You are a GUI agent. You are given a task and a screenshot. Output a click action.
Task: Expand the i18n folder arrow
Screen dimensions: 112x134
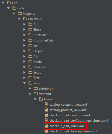(x=25, y=56)
